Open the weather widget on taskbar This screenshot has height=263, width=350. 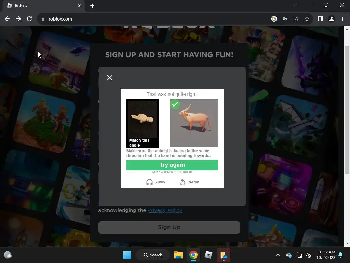coord(8,255)
